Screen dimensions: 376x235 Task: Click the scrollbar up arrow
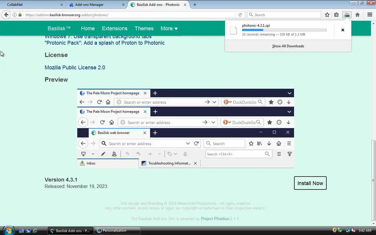tap(374, 23)
